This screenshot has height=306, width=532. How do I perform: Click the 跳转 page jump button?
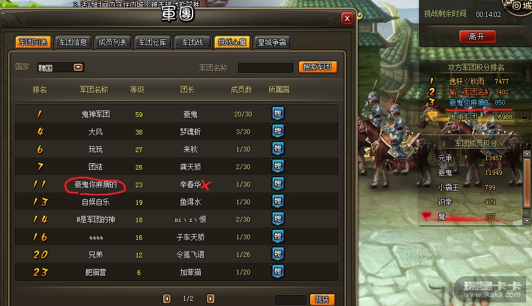(322, 300)
